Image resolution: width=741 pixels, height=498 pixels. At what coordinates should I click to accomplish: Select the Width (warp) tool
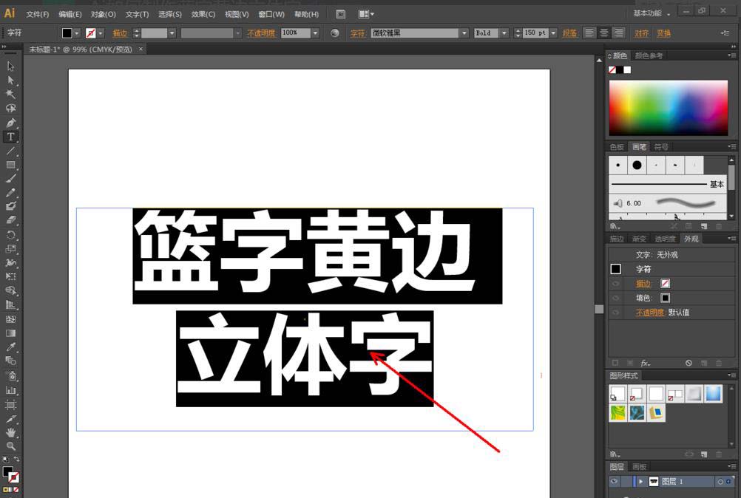click(x=10, y=263)
